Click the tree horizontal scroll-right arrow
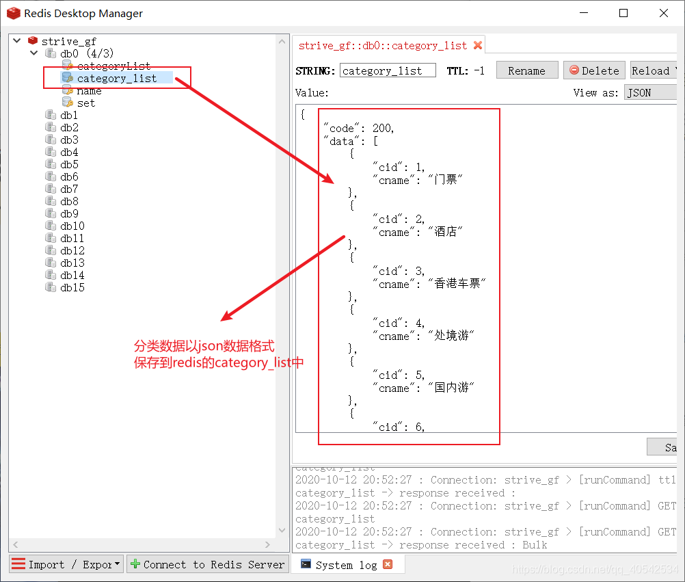Viewport: 685px width, 582px height. 267,544
